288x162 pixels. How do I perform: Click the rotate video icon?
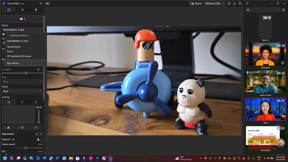pos(22,127)
